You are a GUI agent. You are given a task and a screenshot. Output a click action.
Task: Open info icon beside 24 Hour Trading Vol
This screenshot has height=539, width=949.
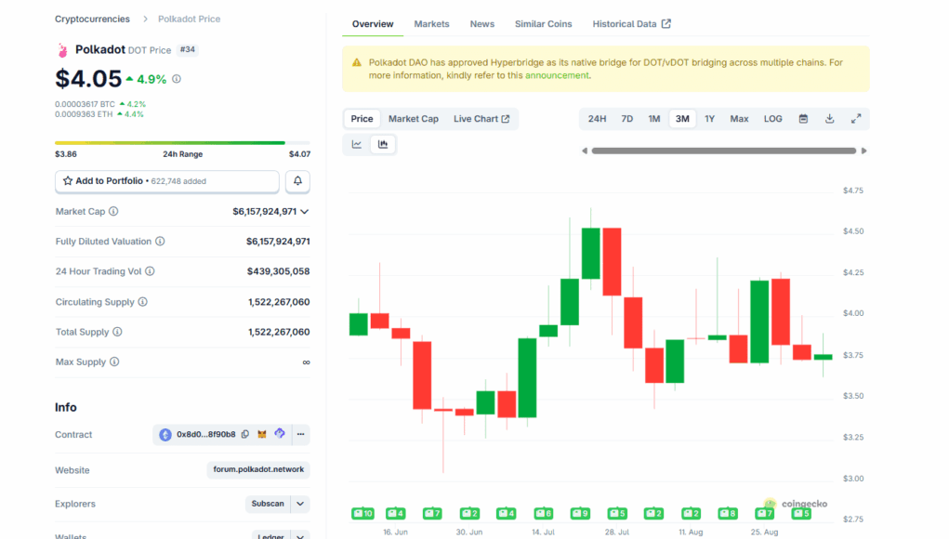pyautogui.click(x=150, y=271)
